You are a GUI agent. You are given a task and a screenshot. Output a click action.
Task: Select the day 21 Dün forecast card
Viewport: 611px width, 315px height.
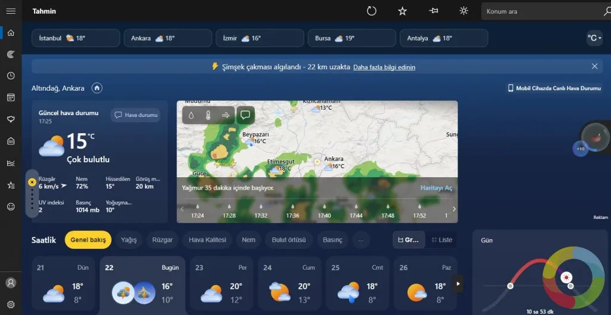pos(63,283)
